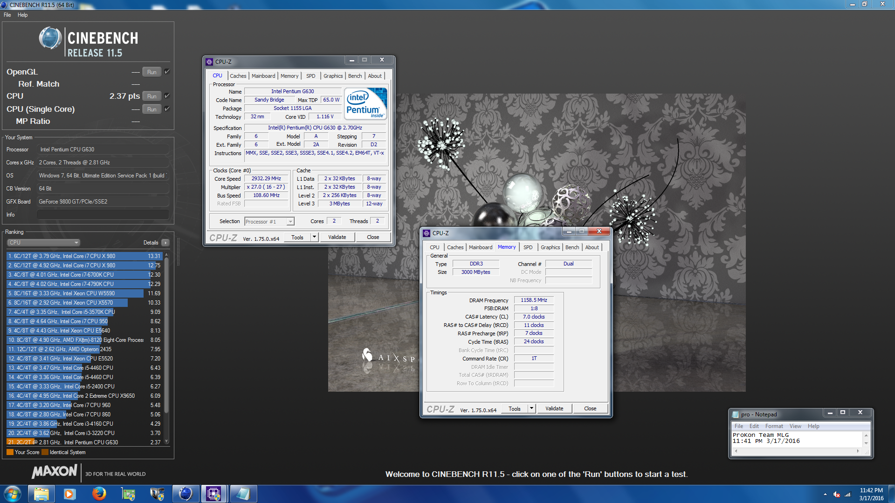The image size is (895, 503).
Task: Click Validate in the CPU-Z memory window
Action: click(x=554, y=408)
